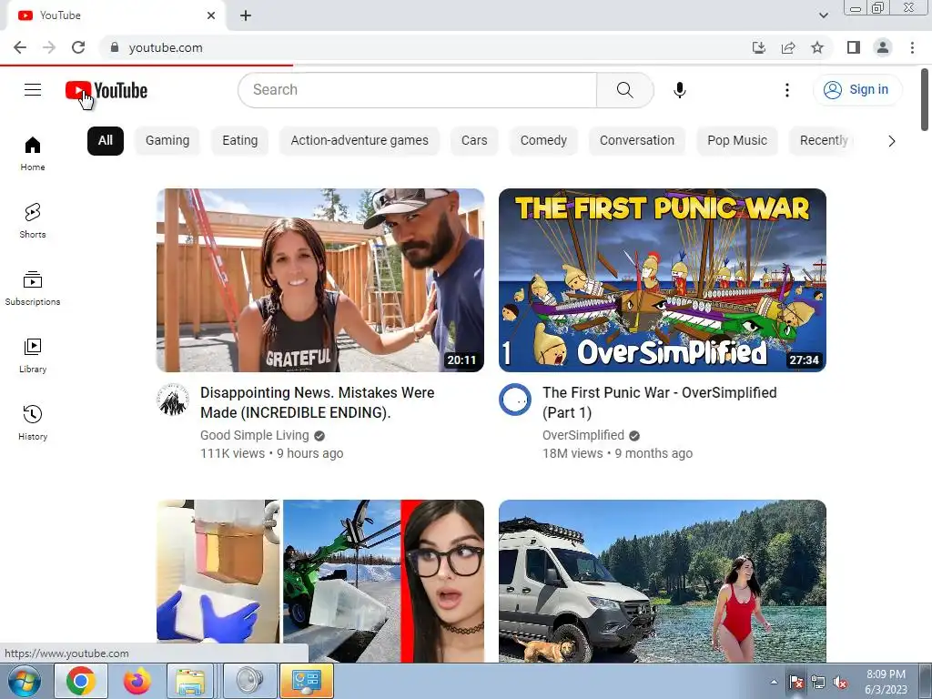Open the ice block thumbnail video
932x699 pixels.
click(x=320, y=581)
